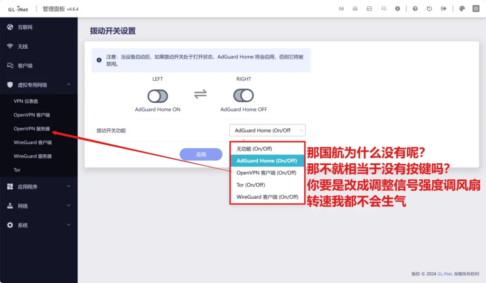
Task: Click the v4.6.4 version label
Action: coord(73,9)
